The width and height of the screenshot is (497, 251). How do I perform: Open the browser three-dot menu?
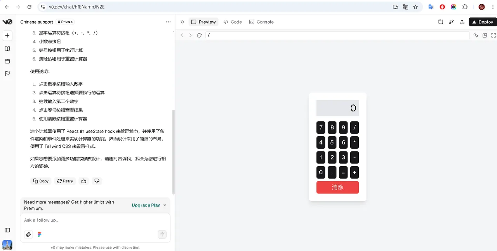[492, 7]
